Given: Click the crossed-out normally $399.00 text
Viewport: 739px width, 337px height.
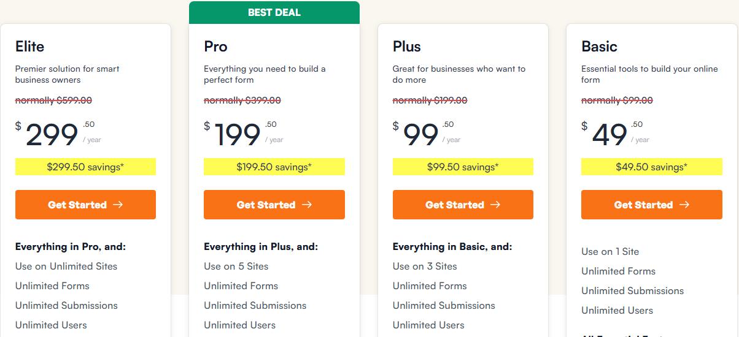Looking at the screenshot, I should pos(242,100).
